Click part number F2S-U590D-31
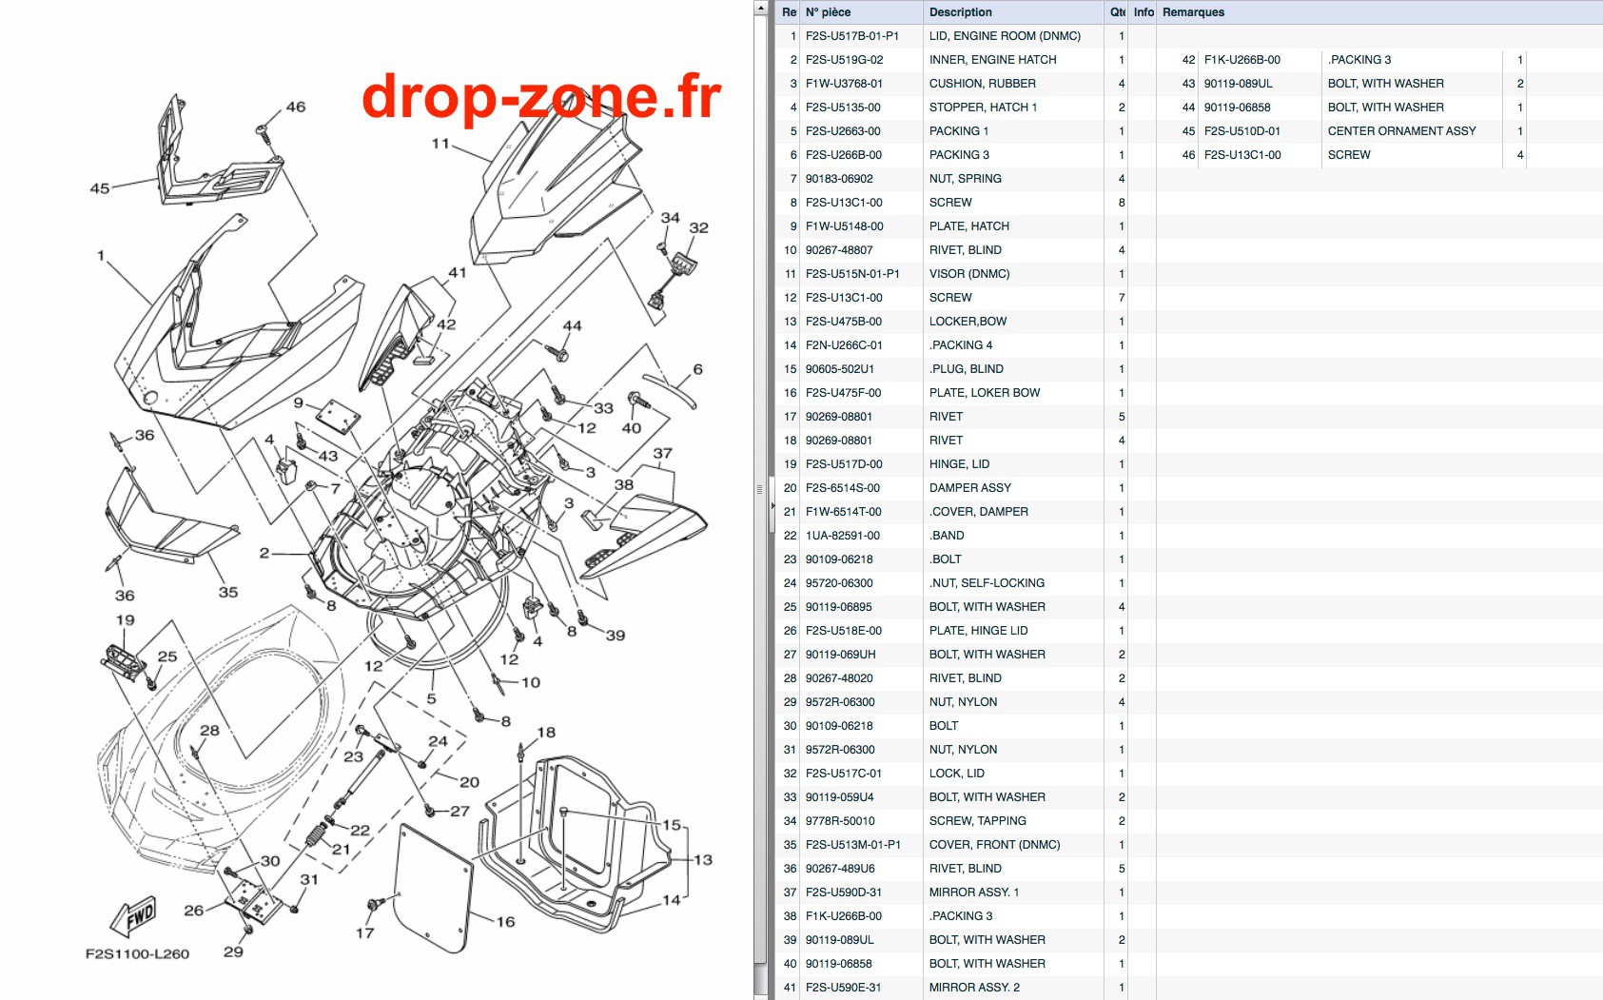 coord(843,892)
